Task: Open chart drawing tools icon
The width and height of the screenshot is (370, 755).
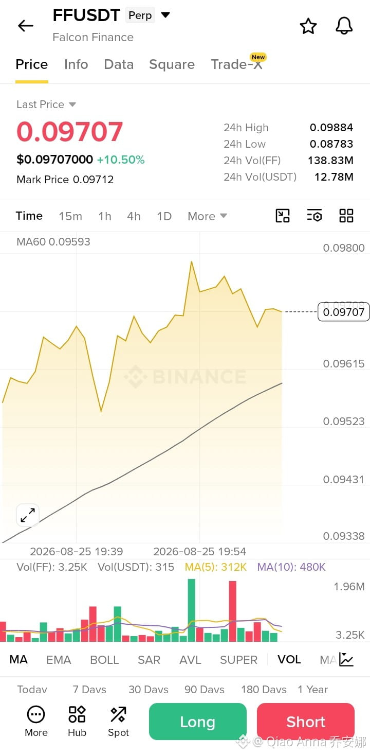Action: point(283,216)
